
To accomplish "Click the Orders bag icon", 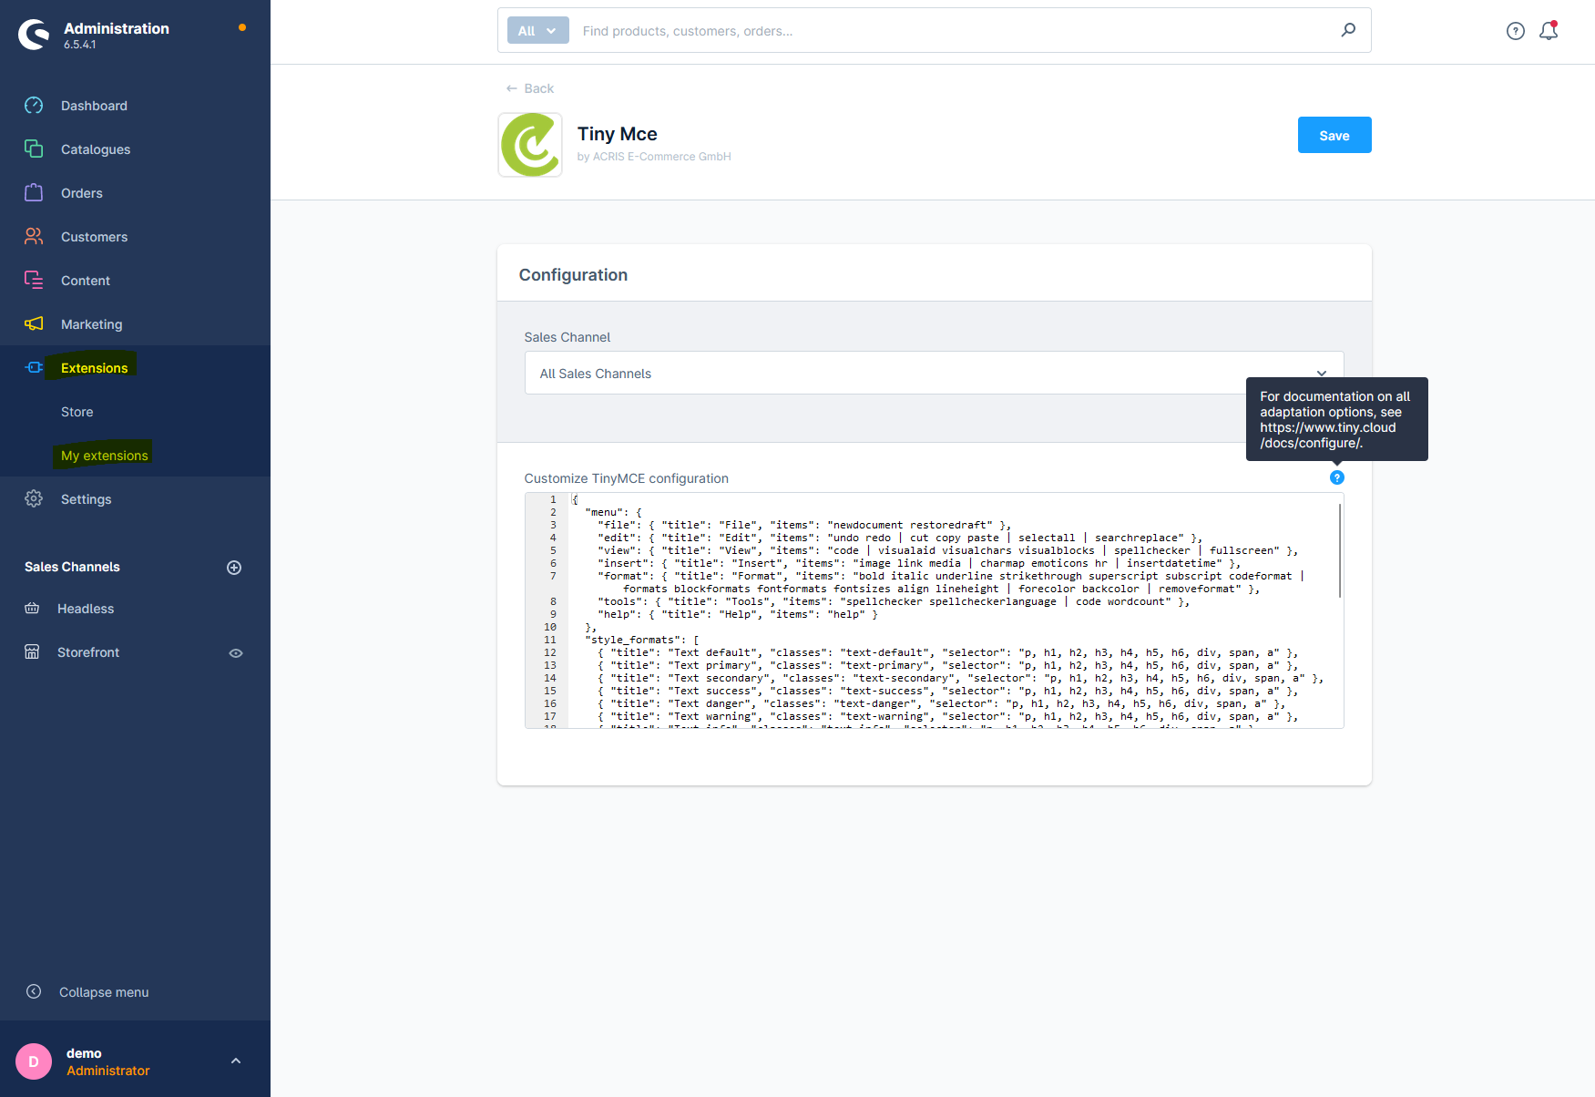I will 34,192.
